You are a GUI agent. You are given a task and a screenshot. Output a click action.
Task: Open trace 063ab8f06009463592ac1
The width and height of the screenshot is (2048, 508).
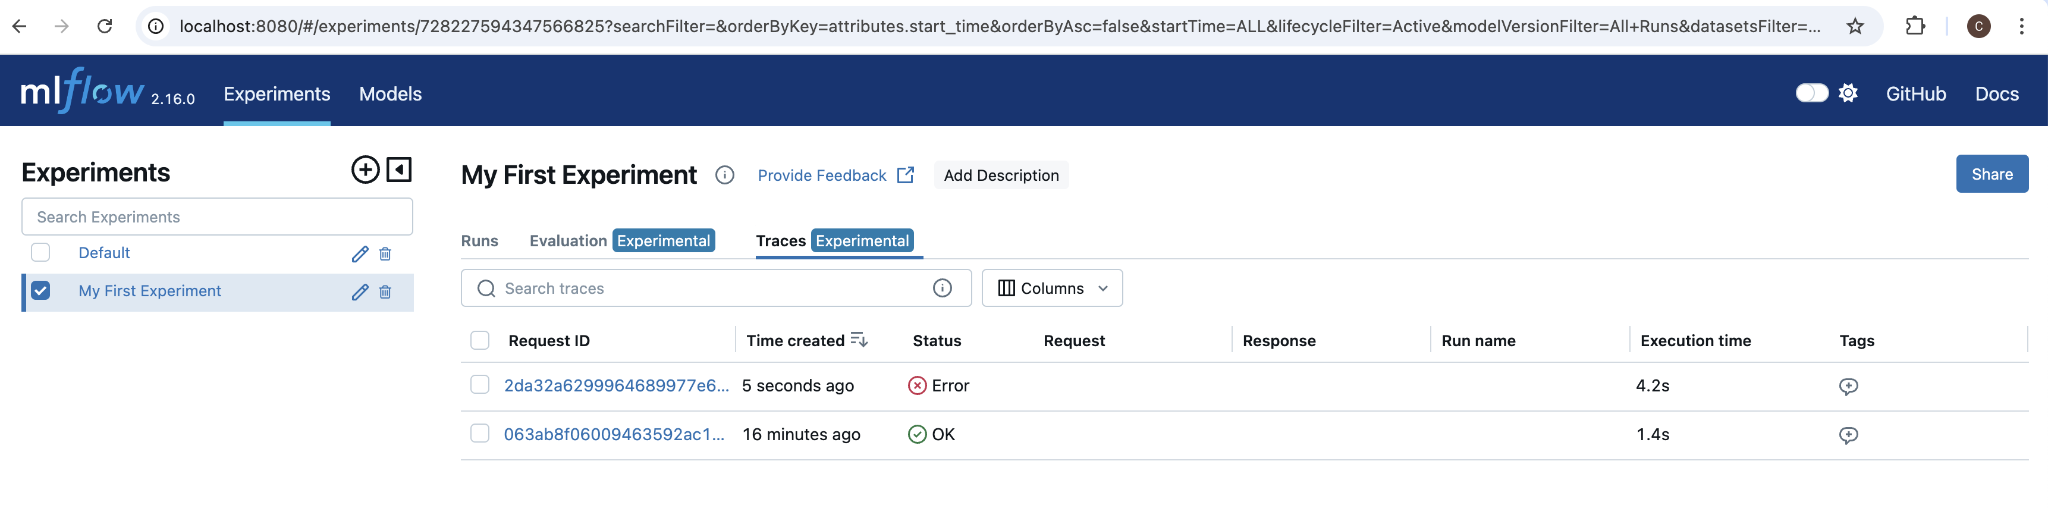614,434
